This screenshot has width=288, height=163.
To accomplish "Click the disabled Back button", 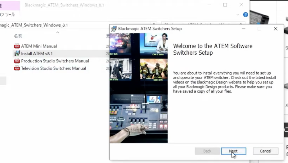I will [x=207, y=151].
